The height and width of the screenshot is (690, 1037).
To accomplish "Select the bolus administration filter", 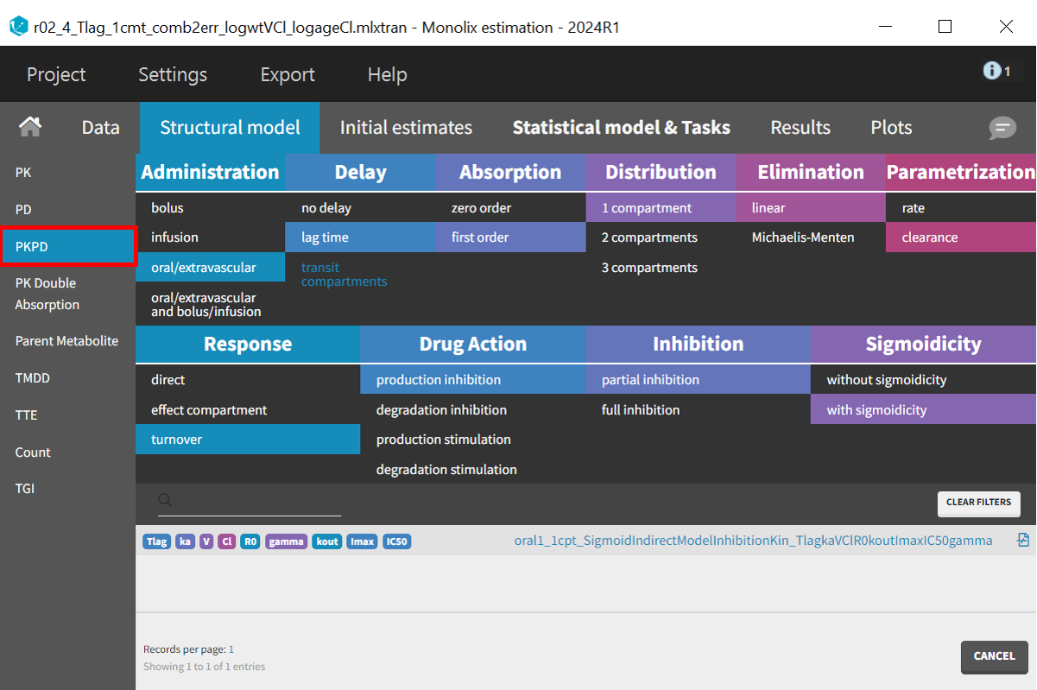I will tap(168, 208).
